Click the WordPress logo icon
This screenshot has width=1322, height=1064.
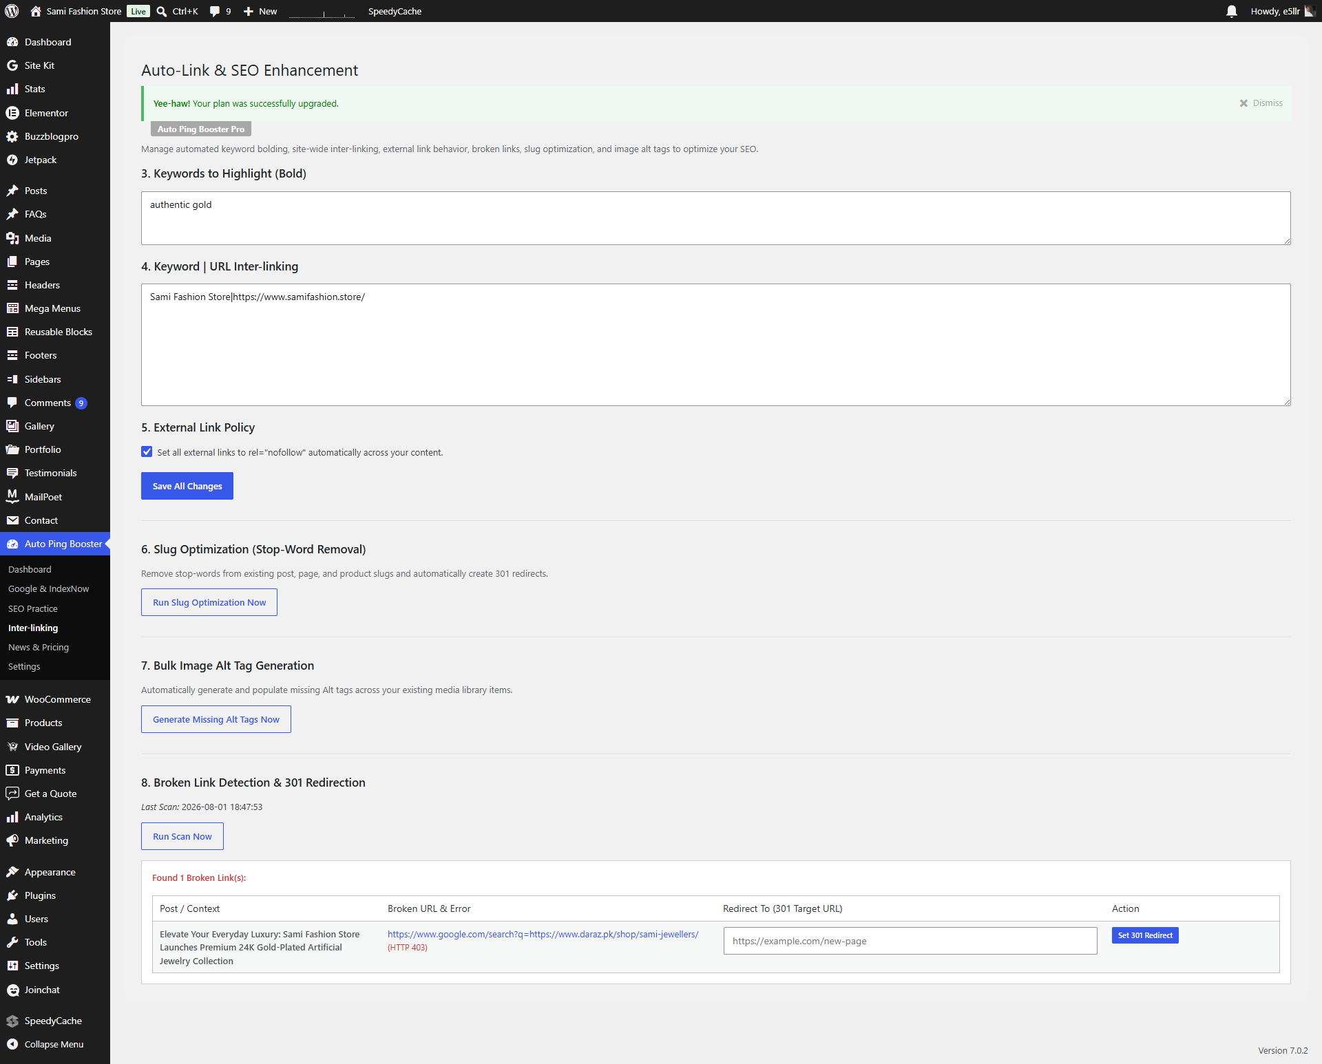tap(12, 11)
